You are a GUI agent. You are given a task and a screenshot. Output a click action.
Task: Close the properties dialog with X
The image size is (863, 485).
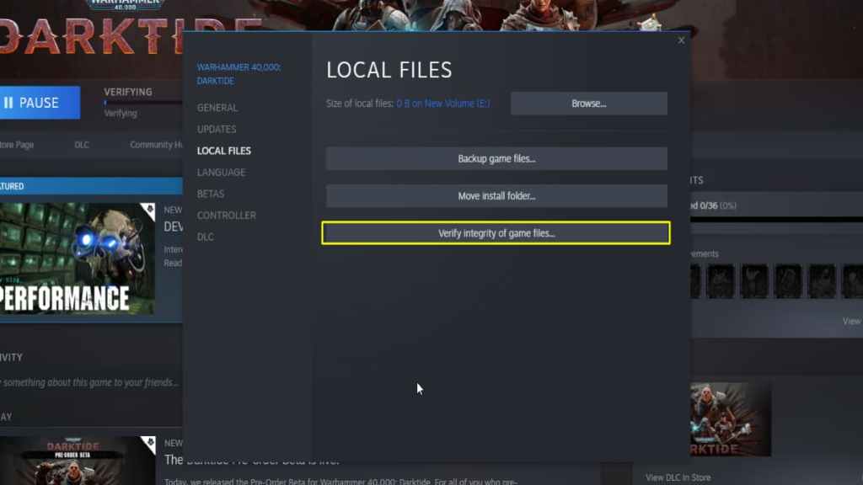[x=681, y=40]
